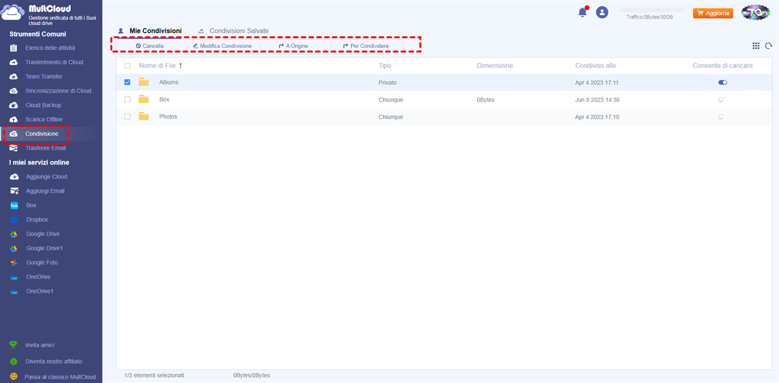Click the promotional avatar badge top right
This screenshot has width=779, height=383.
pos(756,12)
